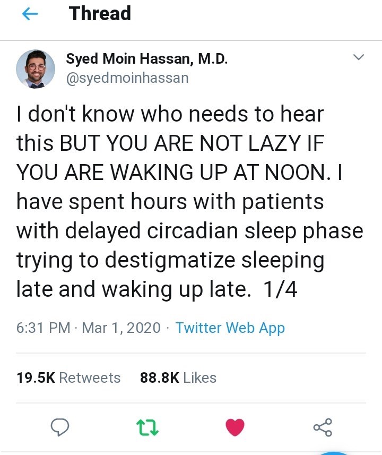
Task: Expand the tweet options chevron
Action: point(359,57)
